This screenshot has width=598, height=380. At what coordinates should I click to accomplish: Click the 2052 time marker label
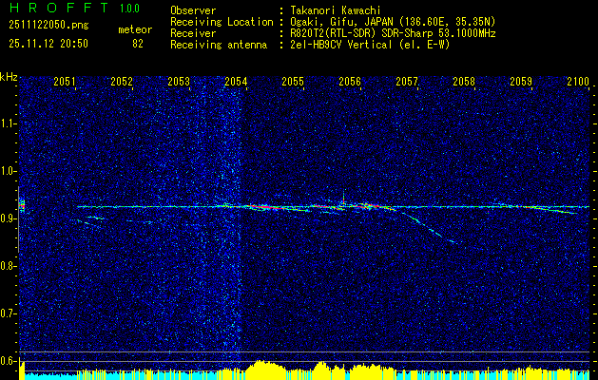click(x=122, y=82)
